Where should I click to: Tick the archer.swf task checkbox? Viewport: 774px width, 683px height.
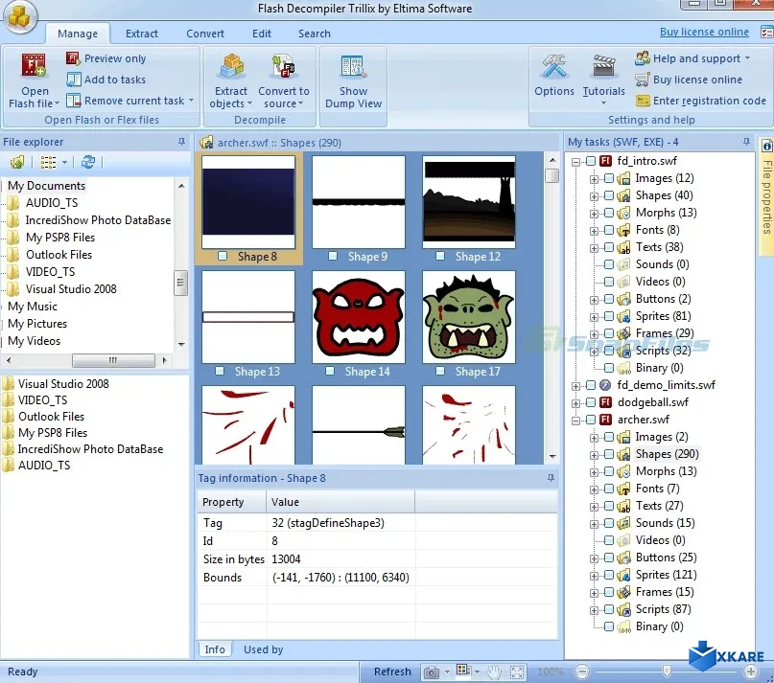tap(591, 420)
